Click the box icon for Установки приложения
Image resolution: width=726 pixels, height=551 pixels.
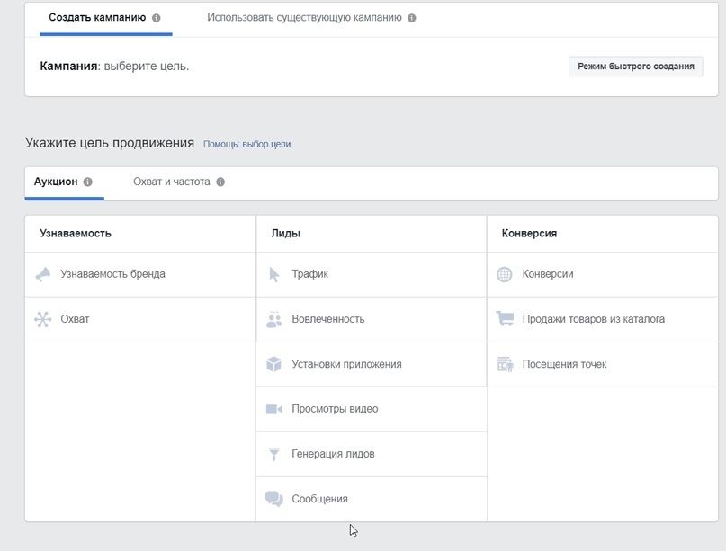[274, 364]
